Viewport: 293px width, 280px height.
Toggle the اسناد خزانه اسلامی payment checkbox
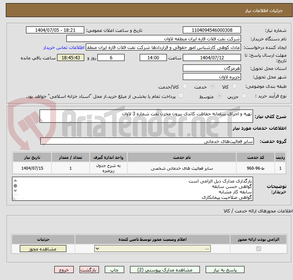point(181,96)
